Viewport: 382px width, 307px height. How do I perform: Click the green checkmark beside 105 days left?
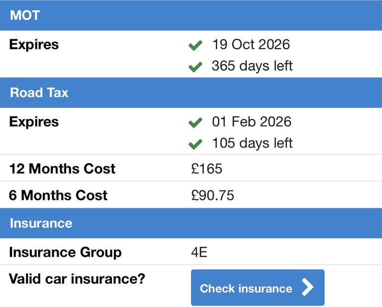point(195,144)
